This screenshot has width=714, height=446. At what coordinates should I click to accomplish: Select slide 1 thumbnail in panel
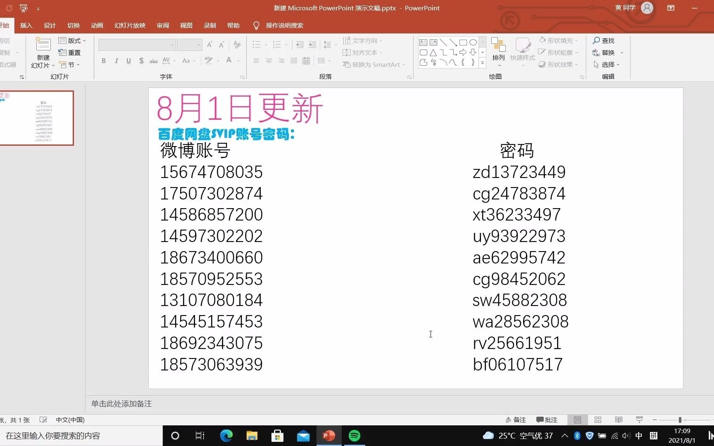tap(36, 118)
